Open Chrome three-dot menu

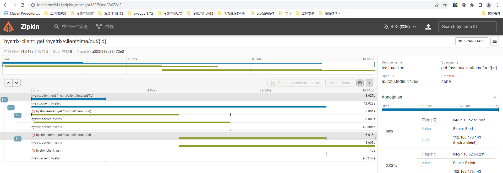point(497,5)
